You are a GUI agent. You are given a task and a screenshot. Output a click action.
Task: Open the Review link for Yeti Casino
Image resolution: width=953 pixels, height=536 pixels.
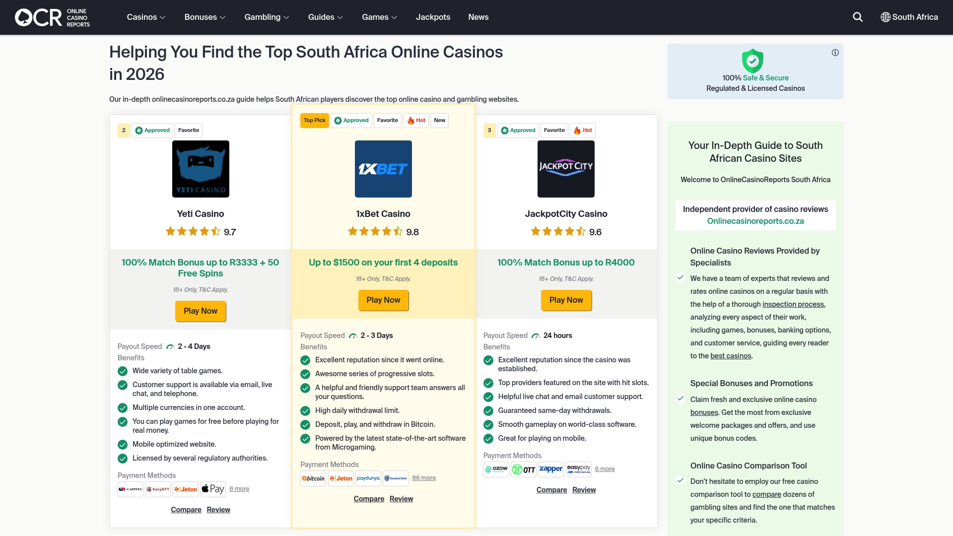(218, 510)
